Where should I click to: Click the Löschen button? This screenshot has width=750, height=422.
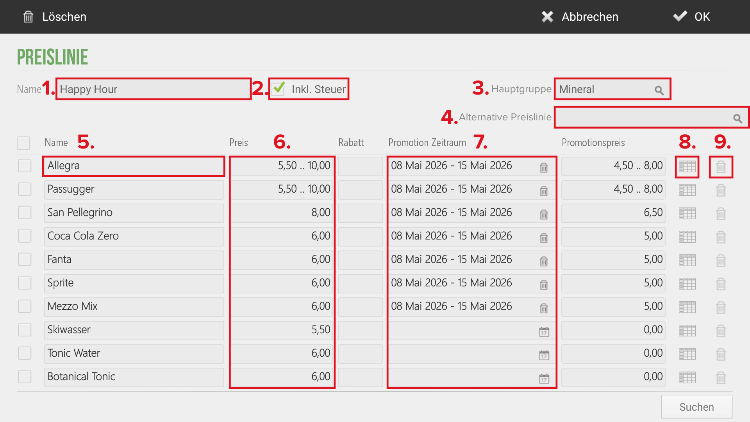click(x=55, y=17)
